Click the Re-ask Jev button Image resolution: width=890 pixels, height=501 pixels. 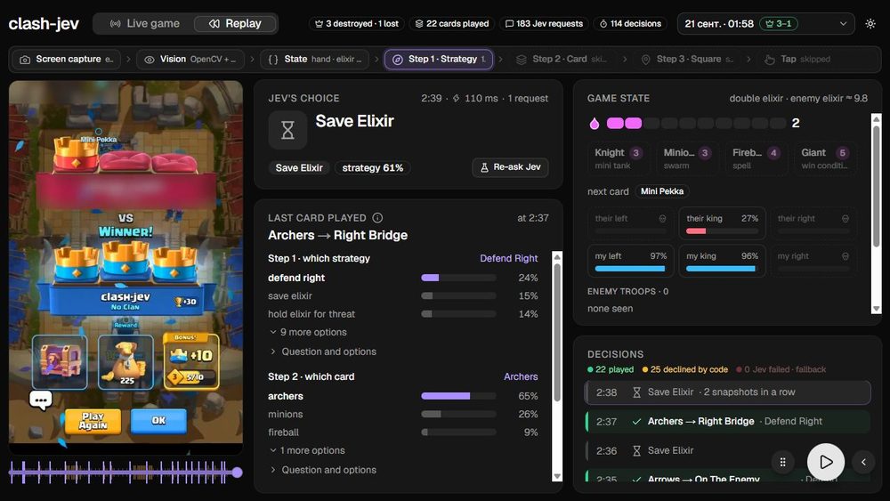510,167
